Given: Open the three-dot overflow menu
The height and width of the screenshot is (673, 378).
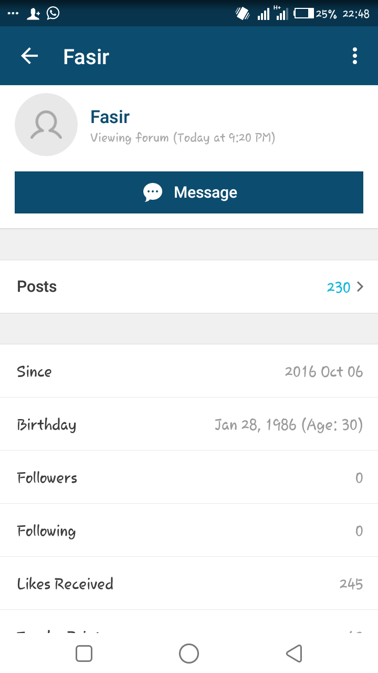Looking at the screenshot, I should tap(355, 56).
